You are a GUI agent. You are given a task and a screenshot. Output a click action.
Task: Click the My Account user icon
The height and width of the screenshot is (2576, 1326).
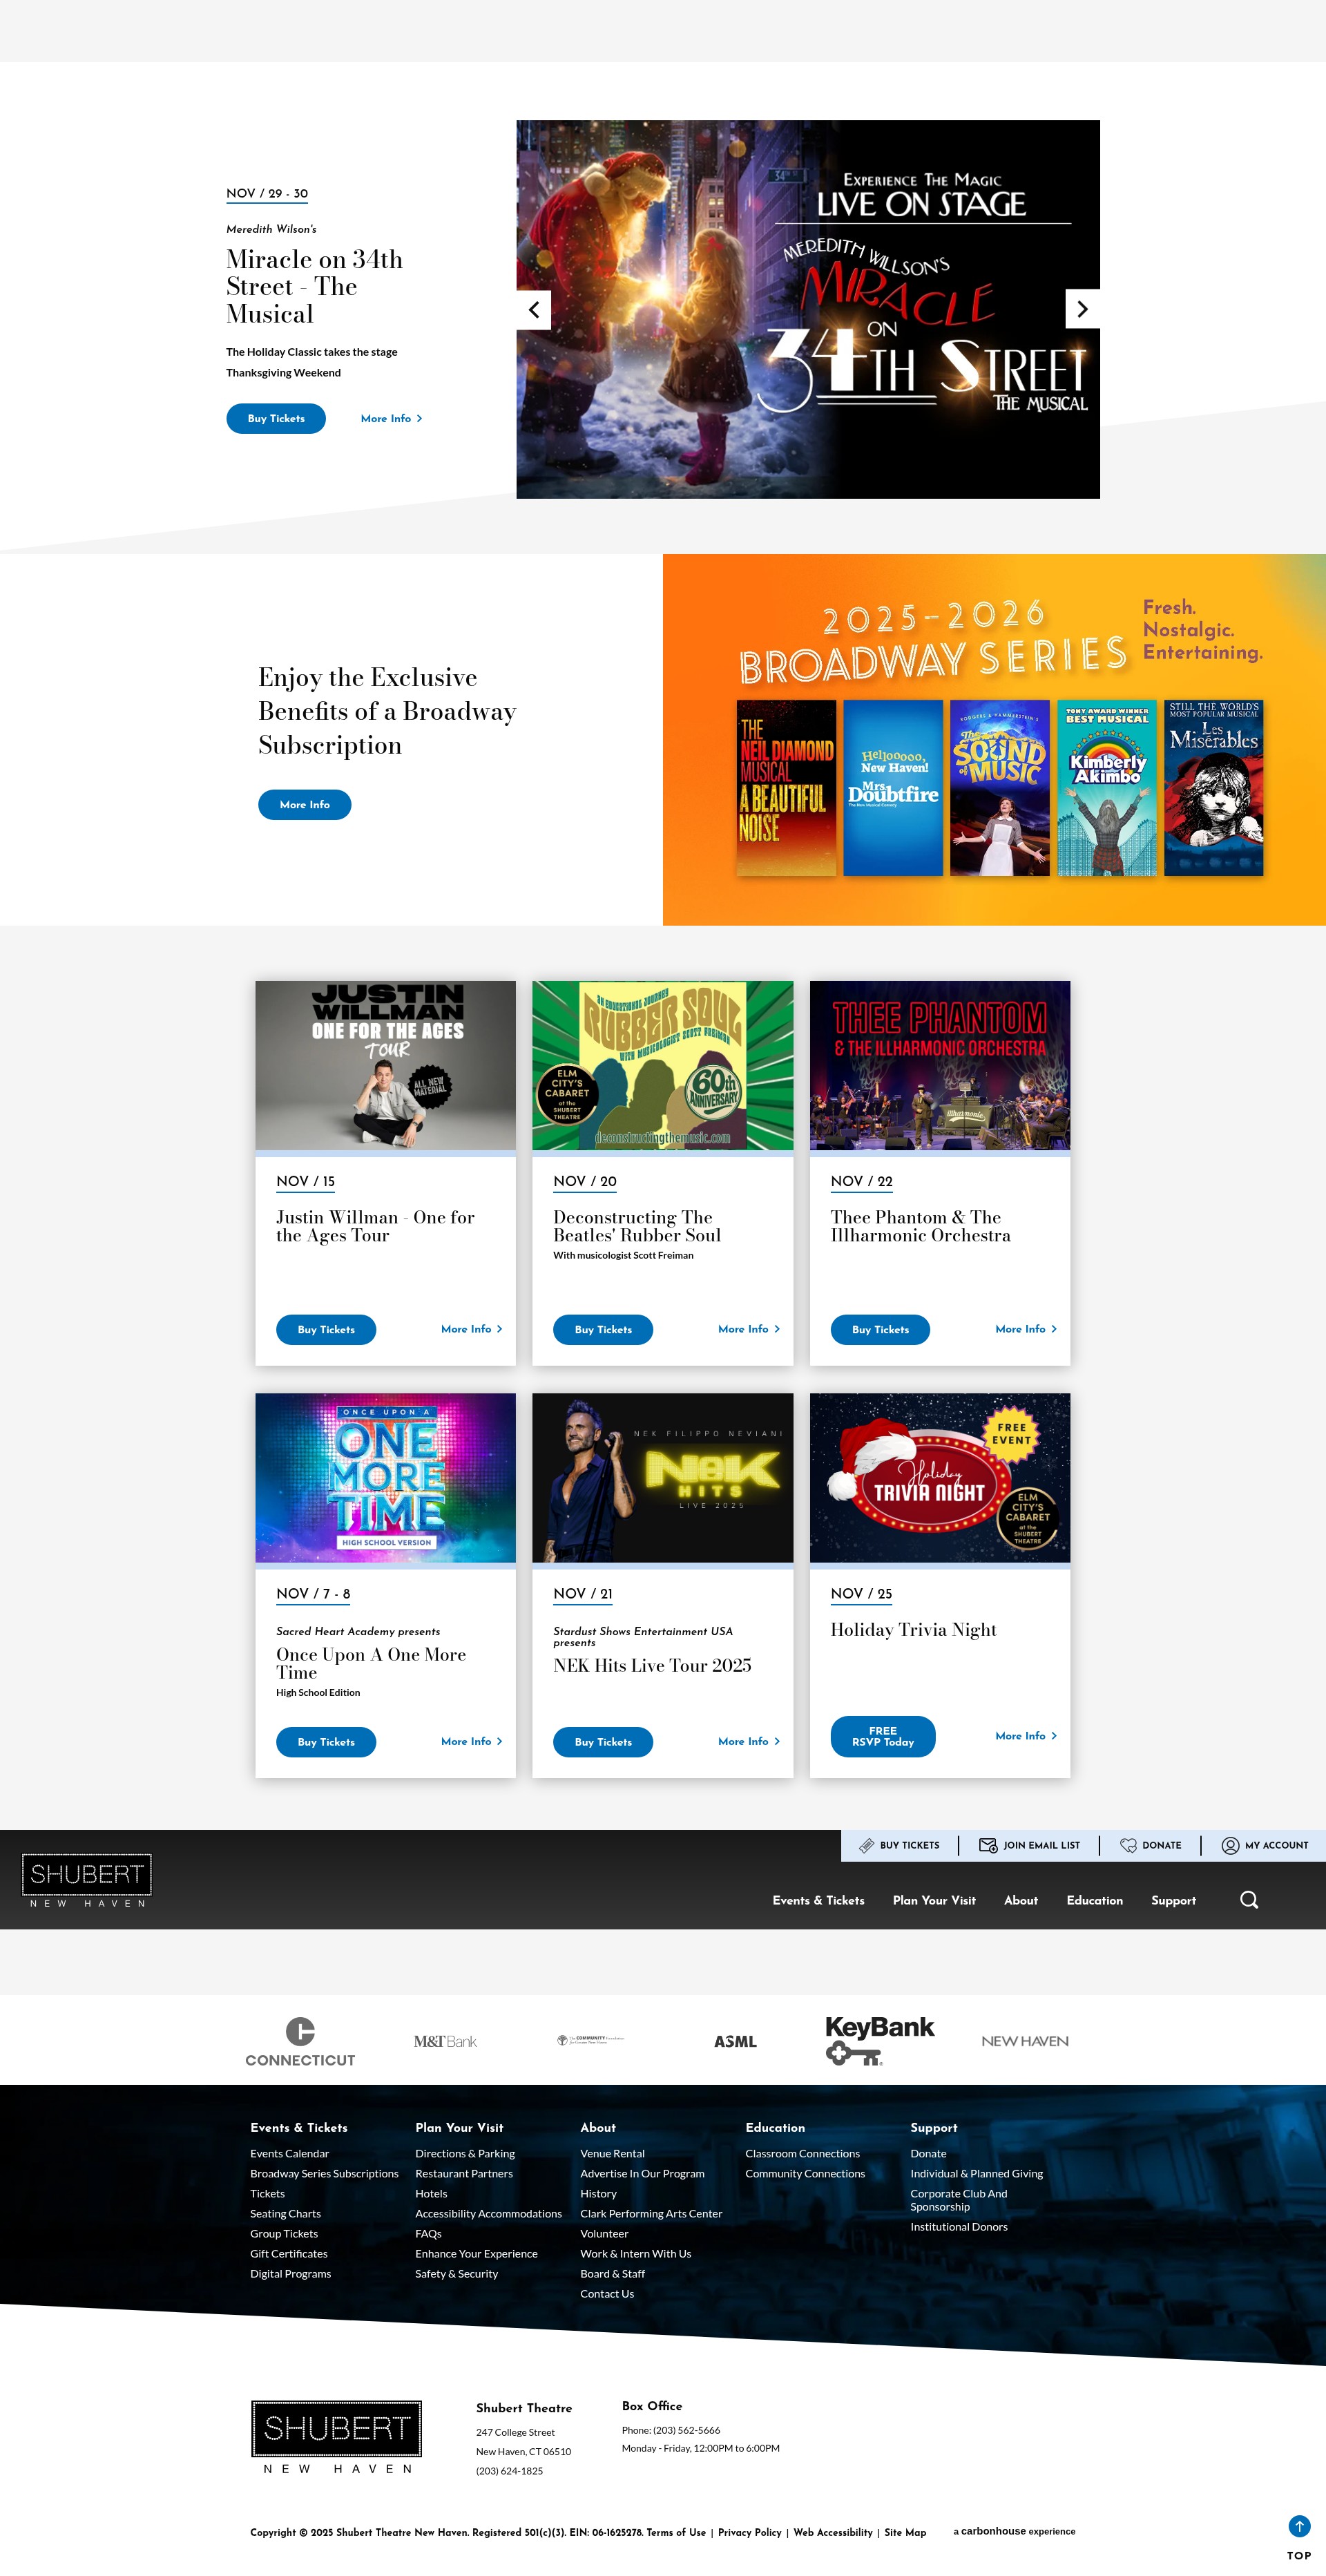1230,1845
